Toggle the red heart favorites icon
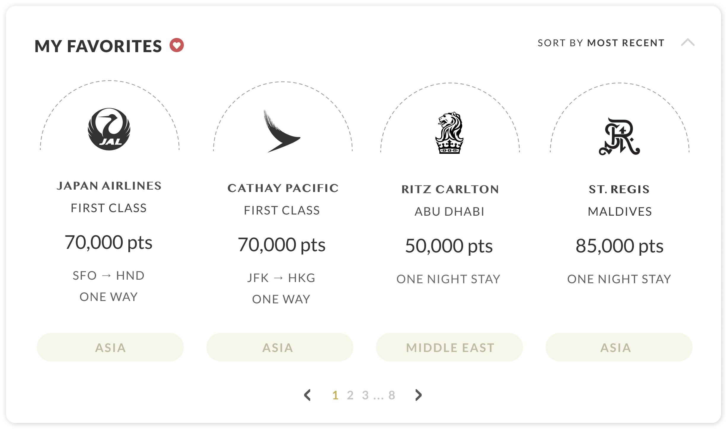 pyautogui.click(x=177, y=45)
